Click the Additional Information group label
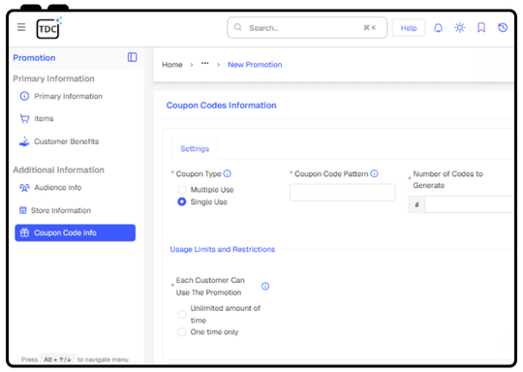 [x=58, y=170]
